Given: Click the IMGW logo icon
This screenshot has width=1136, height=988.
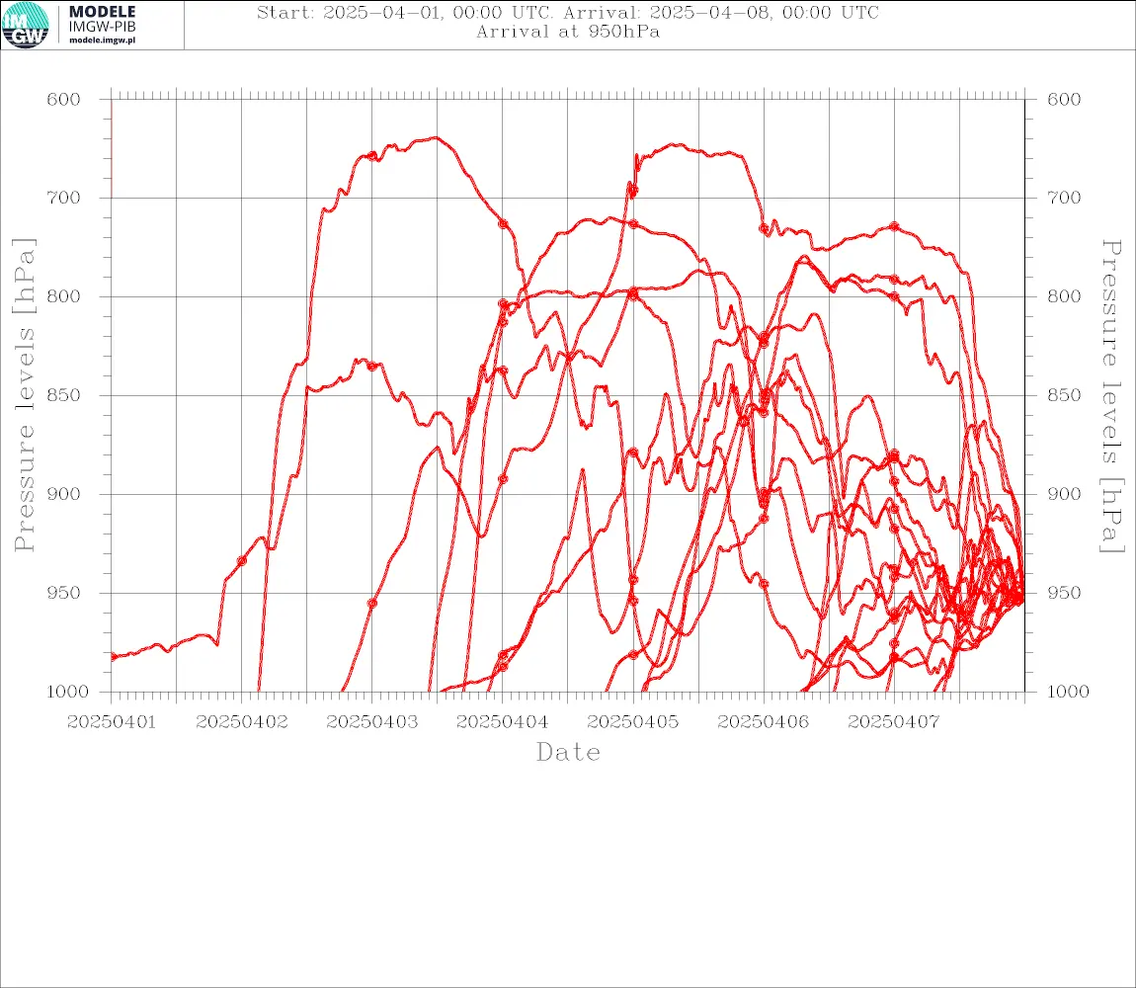Looking at the screenshot, I should coord(26,26).
